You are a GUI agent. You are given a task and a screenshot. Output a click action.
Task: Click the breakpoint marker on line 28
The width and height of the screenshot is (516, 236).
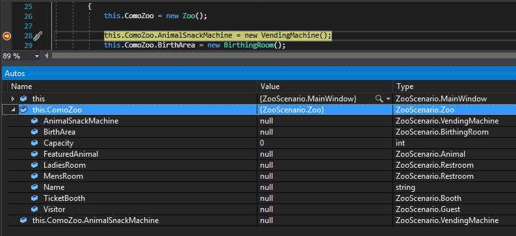pyautogui.click(x=6, y=36)
